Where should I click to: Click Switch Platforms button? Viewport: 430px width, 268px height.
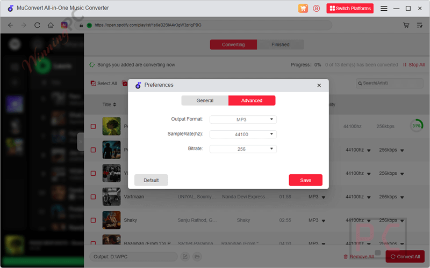pyautogui.click(x=350, y=8)
